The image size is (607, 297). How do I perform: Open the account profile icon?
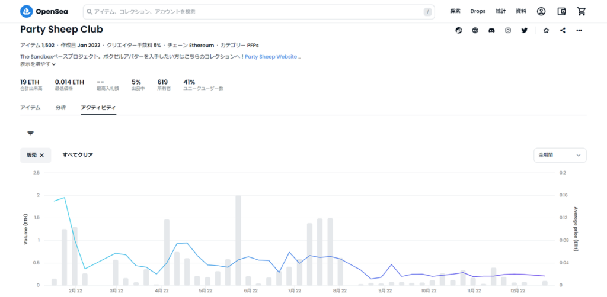pos(541,11)
